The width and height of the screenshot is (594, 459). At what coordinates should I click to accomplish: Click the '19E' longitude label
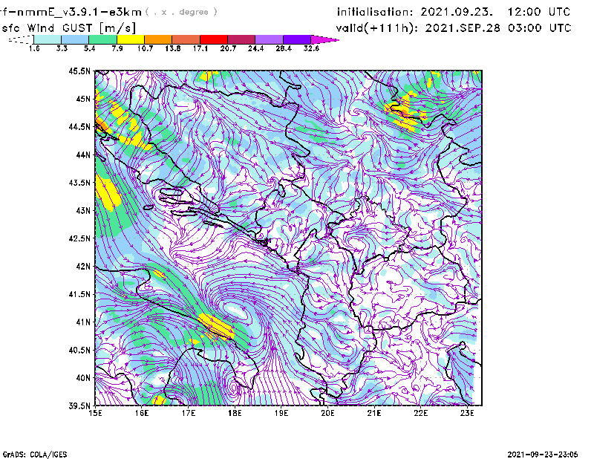281,413
